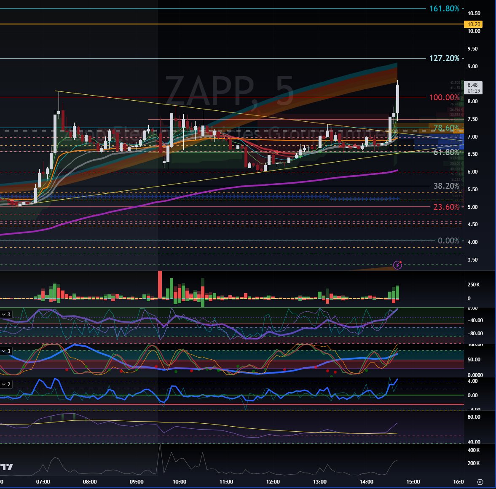The image size is (496, 489).
Task: Click 7.50 on the price scale
Action: click(472, 119)
